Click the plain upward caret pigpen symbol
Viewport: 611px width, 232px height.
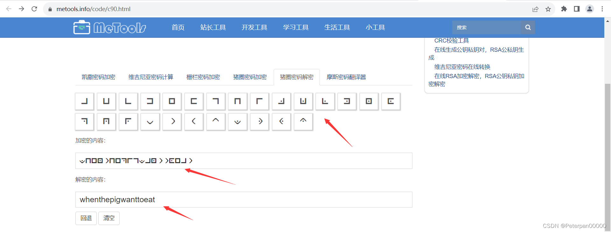216,122
